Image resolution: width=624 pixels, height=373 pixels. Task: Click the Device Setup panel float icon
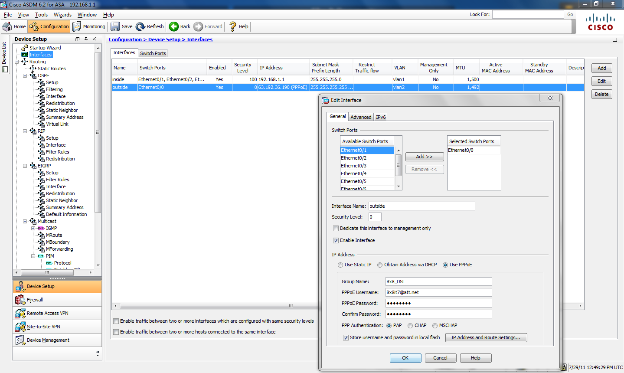(x=77, y=39)
